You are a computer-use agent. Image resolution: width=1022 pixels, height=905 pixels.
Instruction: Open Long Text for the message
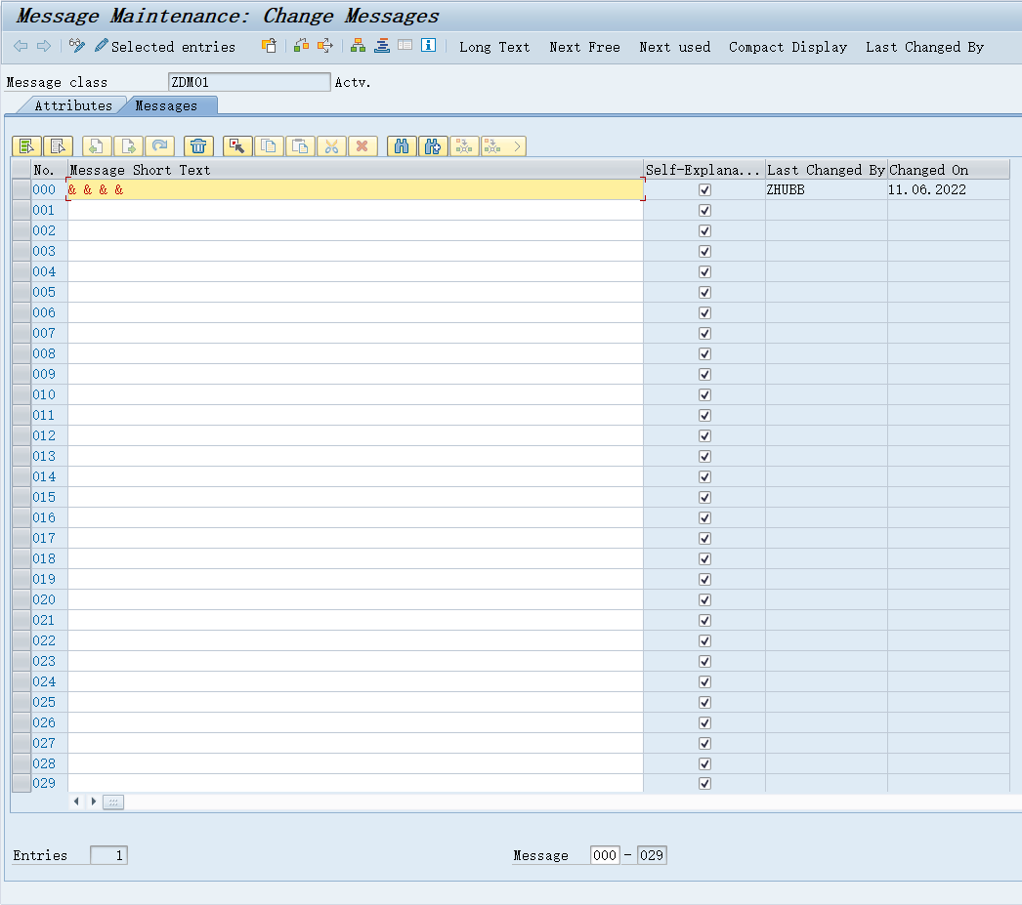pos(494,47)
